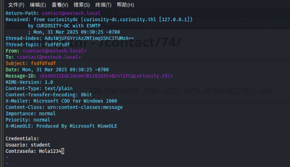Click the Priority: normal line
This screenshot has height=167, width=290.
(28, 120)
